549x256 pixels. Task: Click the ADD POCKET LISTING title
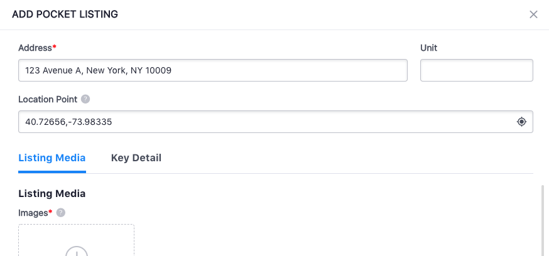65,14
